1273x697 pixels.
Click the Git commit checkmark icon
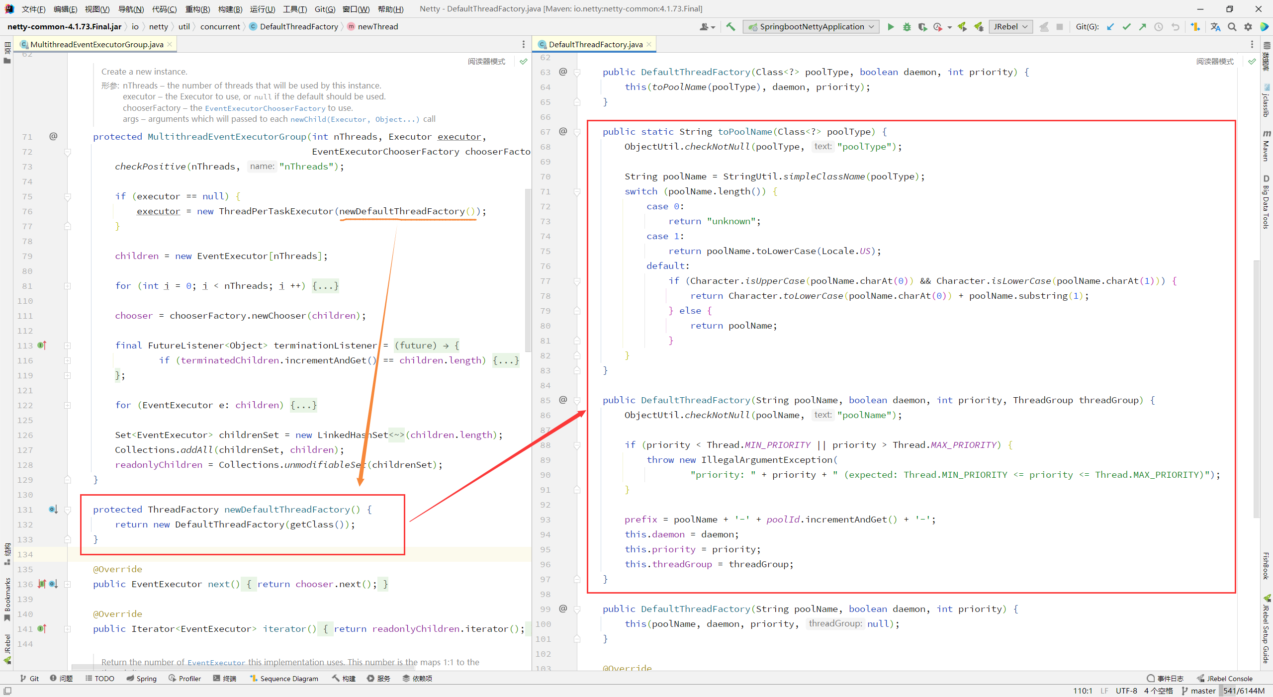coord(1126,27)
